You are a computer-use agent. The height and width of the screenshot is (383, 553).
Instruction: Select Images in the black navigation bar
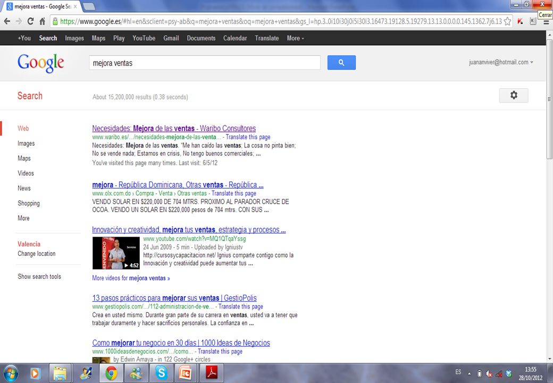(x=74, y=38)
